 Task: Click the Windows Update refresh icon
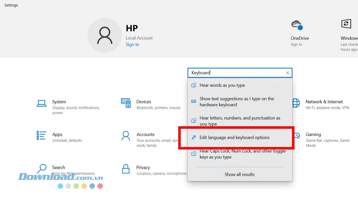[346, 24]
